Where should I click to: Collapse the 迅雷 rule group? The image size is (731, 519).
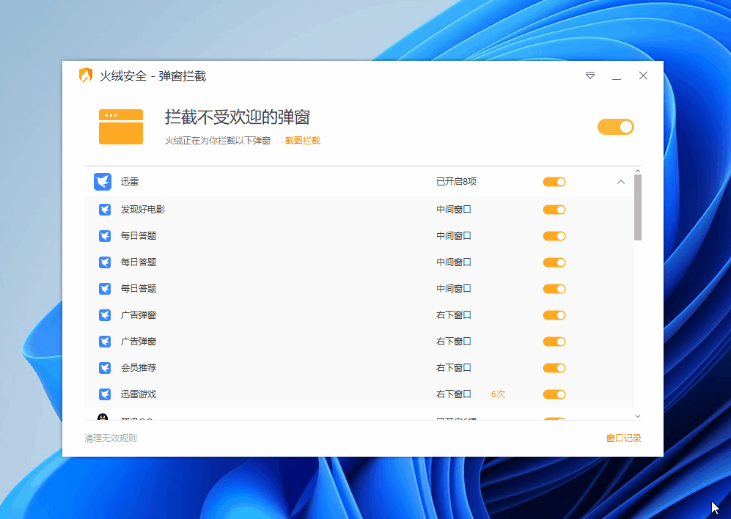click(620, 182)
